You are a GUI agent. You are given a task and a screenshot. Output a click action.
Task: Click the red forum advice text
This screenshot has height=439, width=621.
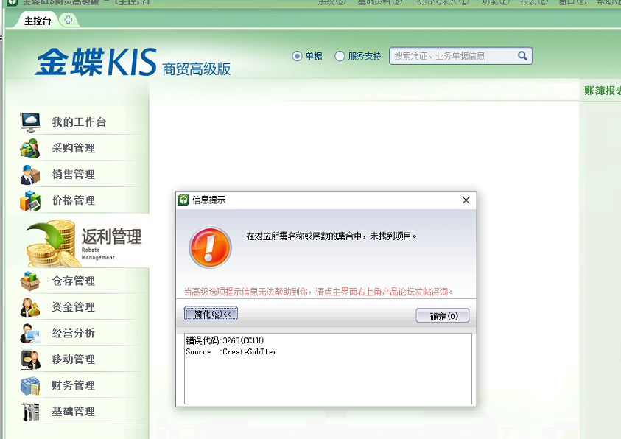(x=319, y=292)
